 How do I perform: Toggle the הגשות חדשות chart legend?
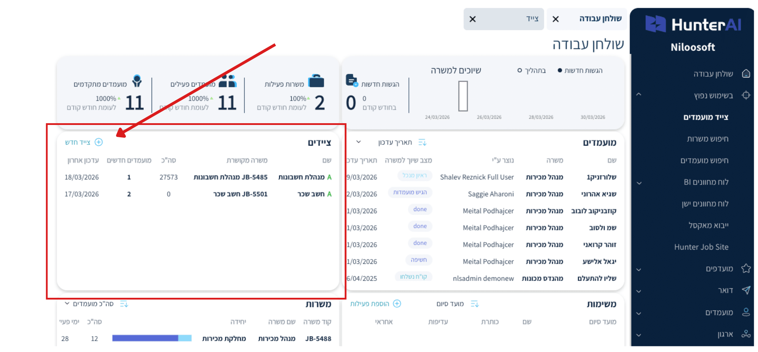580,70
